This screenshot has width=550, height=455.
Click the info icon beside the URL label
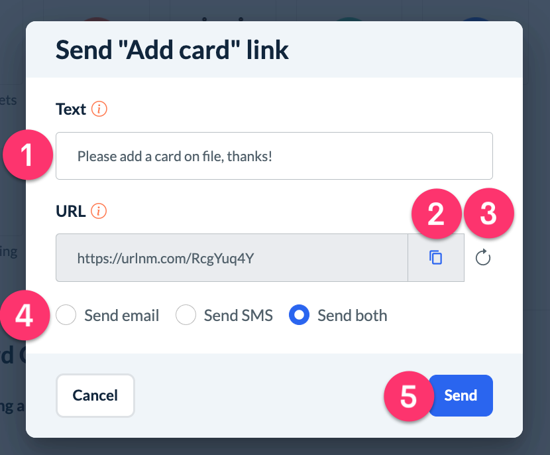coord(98,212)
